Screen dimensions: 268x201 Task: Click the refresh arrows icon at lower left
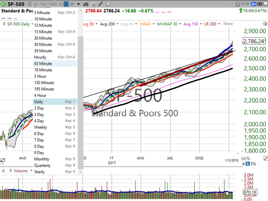tap(3, 160)
